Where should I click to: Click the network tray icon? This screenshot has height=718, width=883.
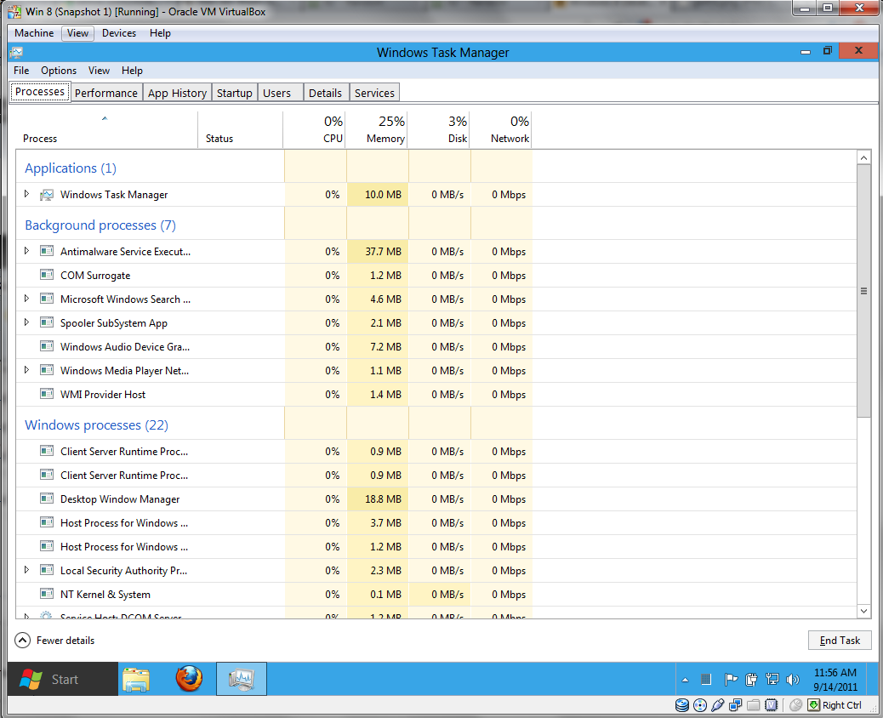[772, 680]
